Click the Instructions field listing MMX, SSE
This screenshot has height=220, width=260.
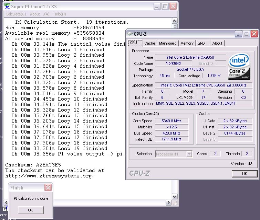coord(204,103)
